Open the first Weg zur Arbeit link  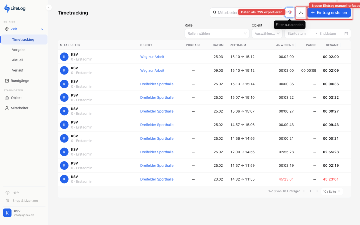pyautogui.click(x=152, y=57)
